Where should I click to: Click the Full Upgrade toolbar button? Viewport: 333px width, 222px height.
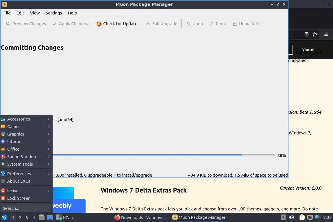[x=162, y=24]
